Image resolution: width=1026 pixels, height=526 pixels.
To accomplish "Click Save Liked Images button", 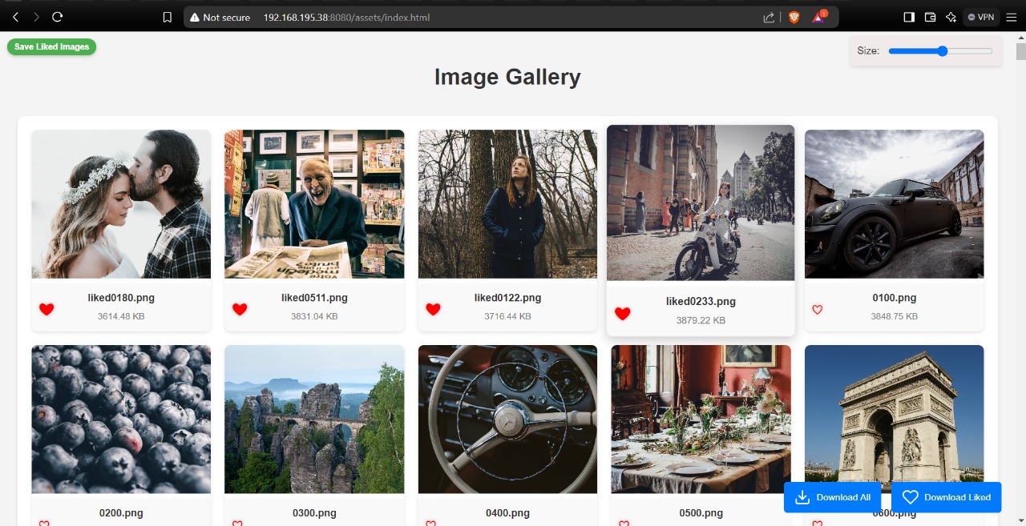I will click(x=52, y=46).
